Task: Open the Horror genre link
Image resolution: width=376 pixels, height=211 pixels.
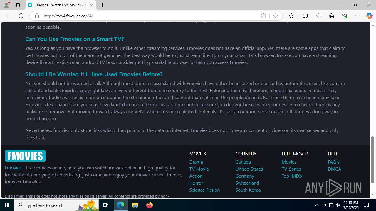Action: click(196, 183)
